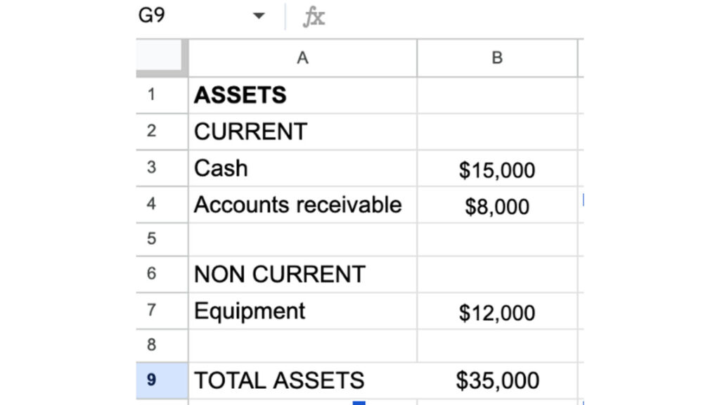Click the TOTAL ASSETS cell
Image resolution: width=720 pixels, height=405 pixels.
pyautogui.click(x=302, y=380)
